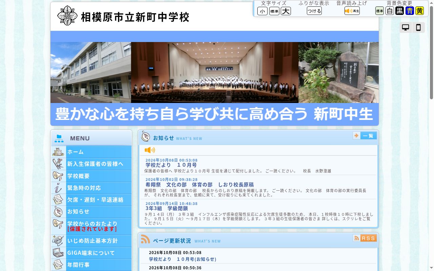Open 学校だより １０月号(お知らせ) update link
Image resolution: width=434 pixels, height=271 pixels.
(183, 259)
